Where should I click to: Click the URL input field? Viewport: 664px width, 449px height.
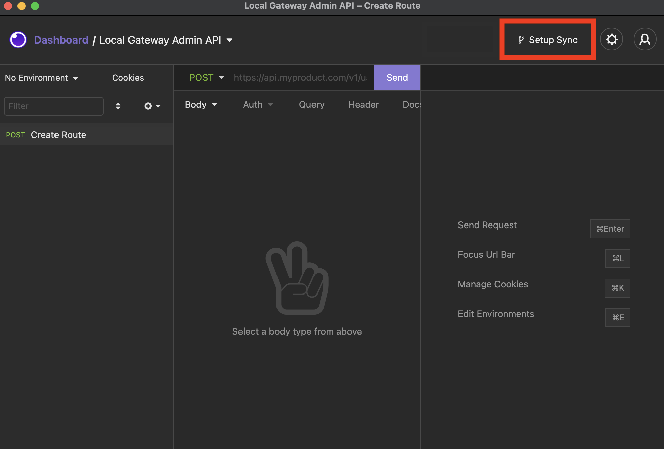click(x=300, y=77)
